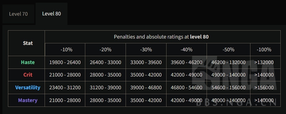Click the -30% penalty column header
286x114 pixels.
pyautogui.click(x=146, y=50)
